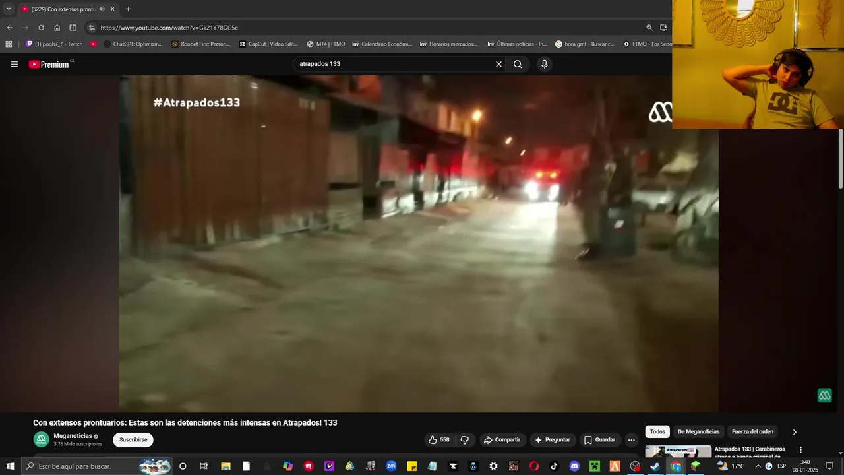
Task: Open the CapCut Video Edit bookmark
Action: pos(269,44)
